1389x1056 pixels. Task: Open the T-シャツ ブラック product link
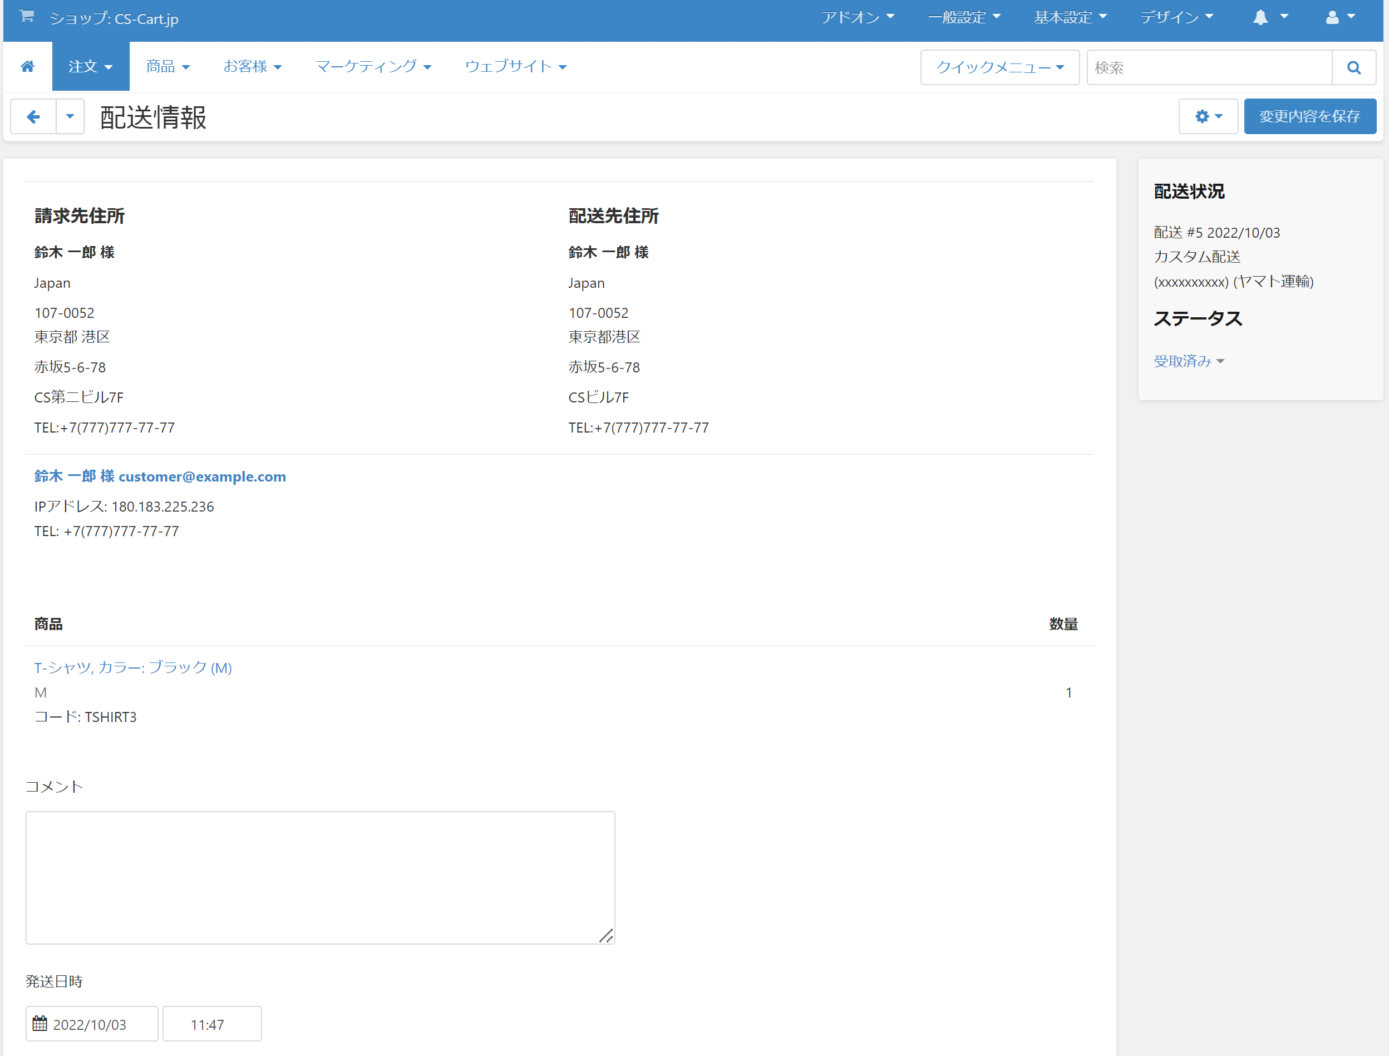(x=133, y=667)
